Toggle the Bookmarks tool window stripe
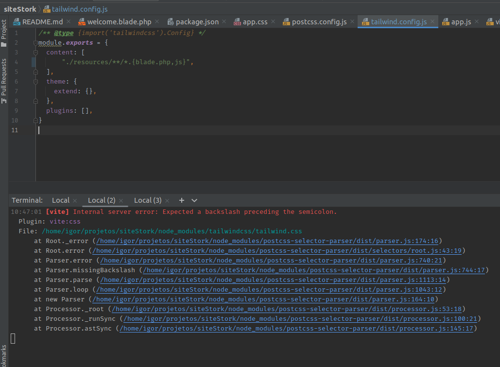Viewport: 500px width, 367px height. (x=4, y=354)
